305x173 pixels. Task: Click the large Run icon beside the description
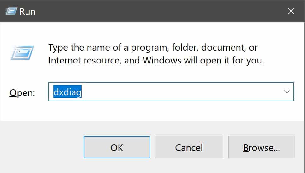22,52
